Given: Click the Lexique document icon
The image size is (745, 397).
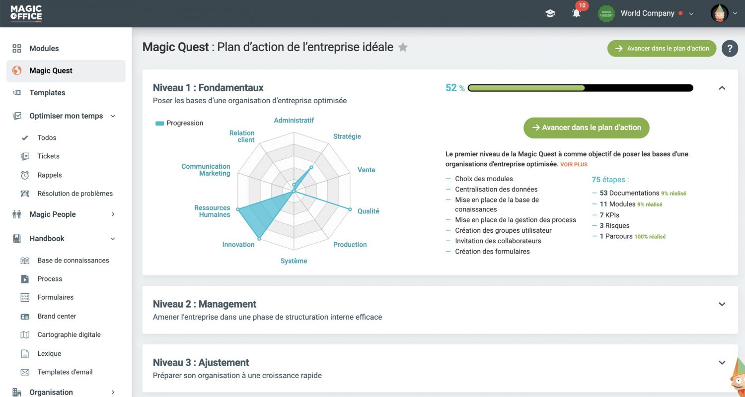Looking at the screenshot, I should pos(25,354).
